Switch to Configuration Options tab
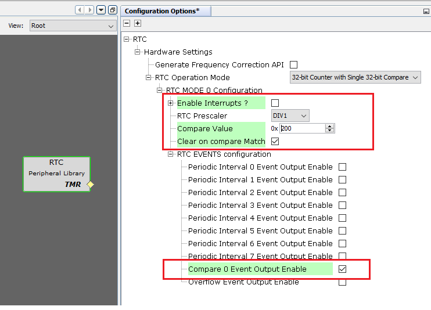 point(166,11)
